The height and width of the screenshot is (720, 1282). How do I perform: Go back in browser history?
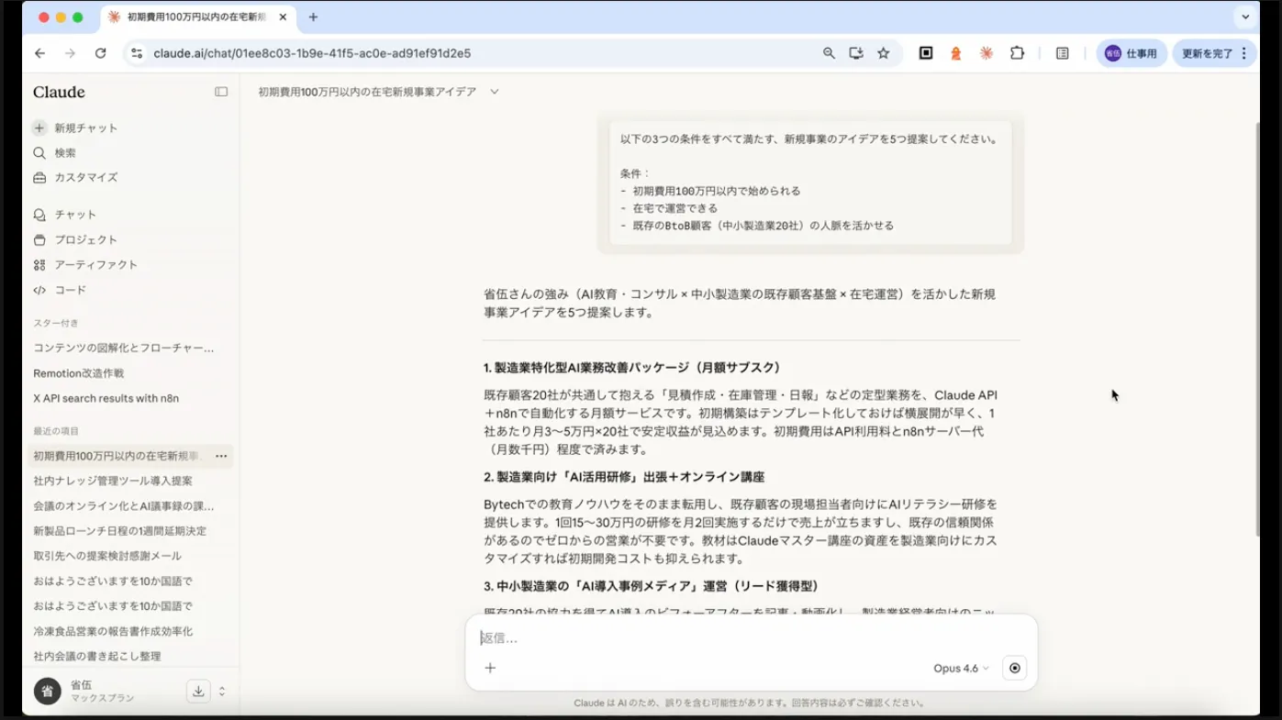pos(39,53)
